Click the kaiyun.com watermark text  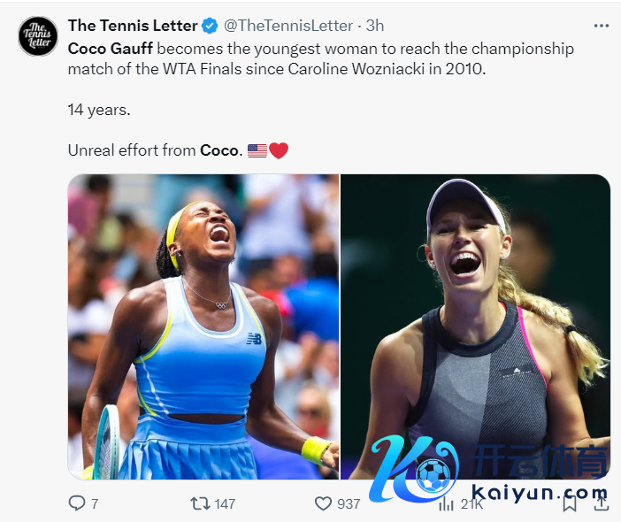pyautogui.click(x=540, y=493)
